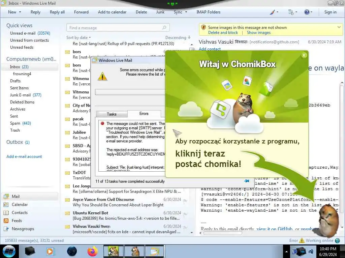The image size is (345, 258).
Task: Select the Junk E-mail (377) folder
Action: [x=26, y=95]
